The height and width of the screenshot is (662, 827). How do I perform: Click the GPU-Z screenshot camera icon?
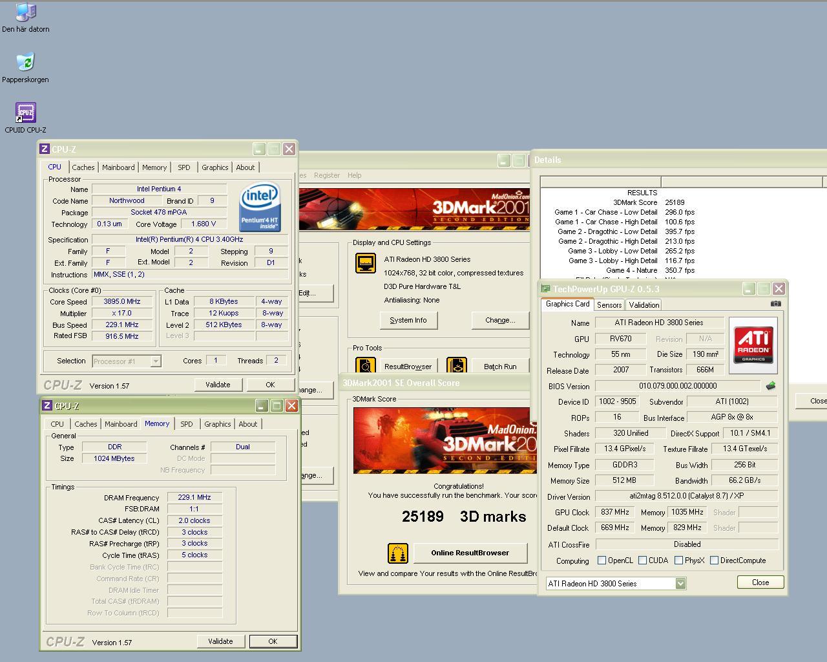click(x=775, y=304)
